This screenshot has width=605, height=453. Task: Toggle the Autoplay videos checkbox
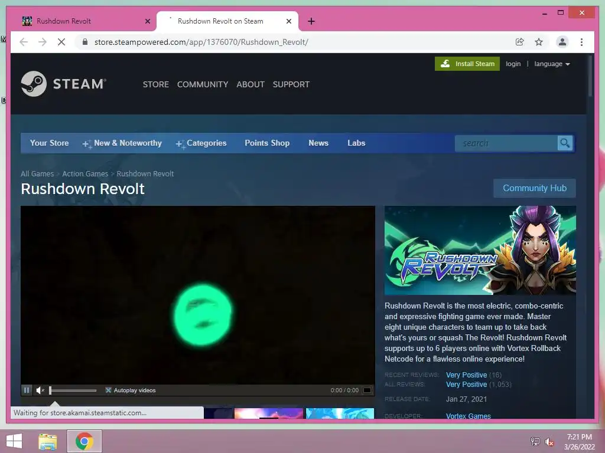pyautogui.click(x=109, y=390)
